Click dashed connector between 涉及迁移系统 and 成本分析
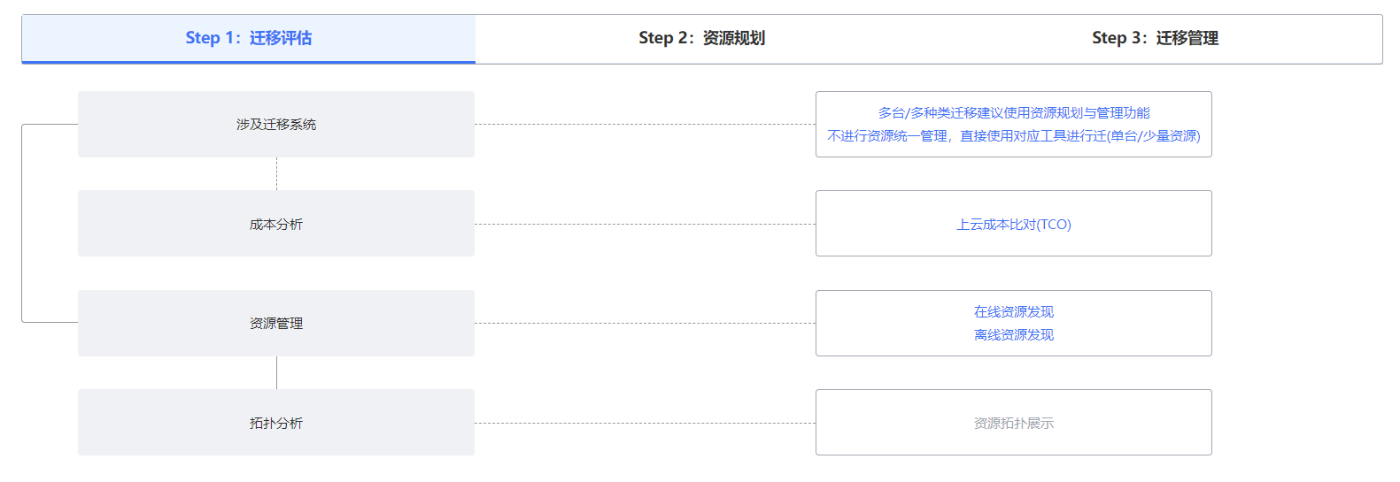 276,173
